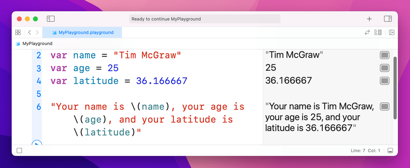The image size is (410, 168).
Task: Click line number 3 in gutter
Action: point(39,68)
